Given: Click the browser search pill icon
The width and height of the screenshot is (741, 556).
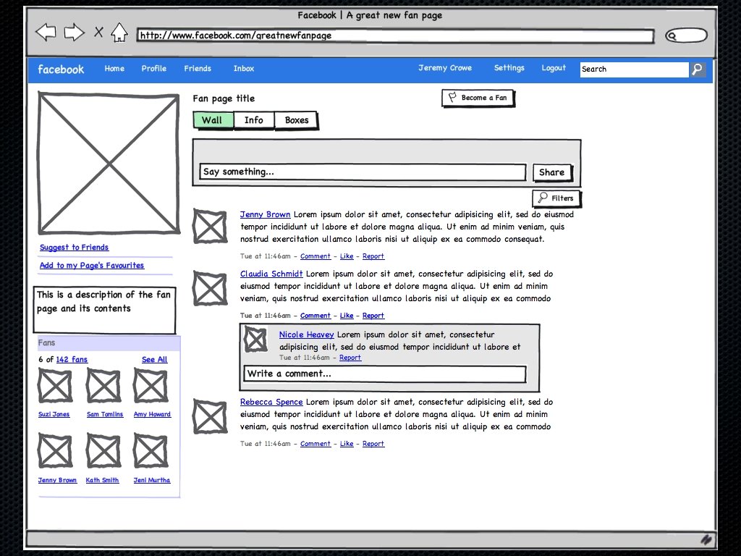Looking at the screenshot, I should pyautogui.click(x=686, y=35).
